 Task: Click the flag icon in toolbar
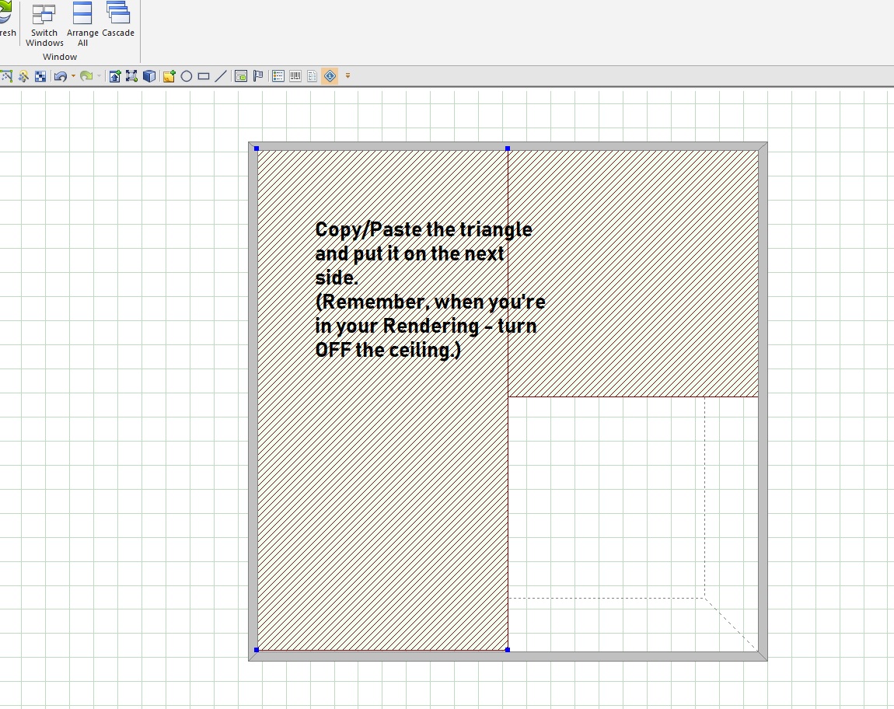tap(258, 76)
